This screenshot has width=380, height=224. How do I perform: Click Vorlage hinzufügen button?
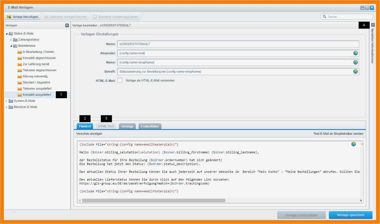coord(22,17)
